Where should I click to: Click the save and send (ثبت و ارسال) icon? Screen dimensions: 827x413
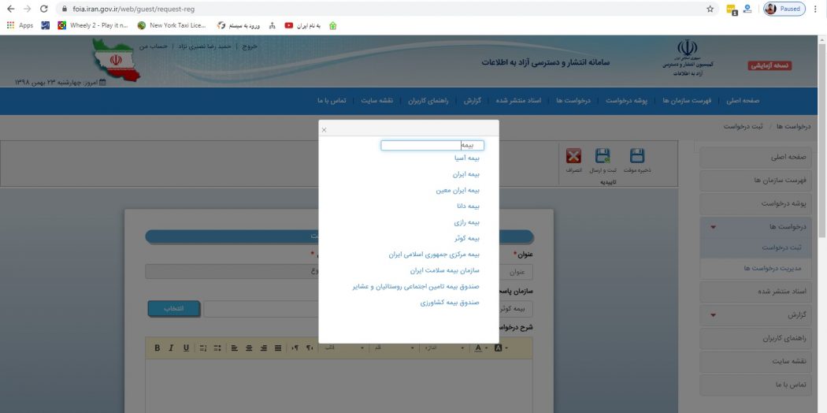[603, 157]
